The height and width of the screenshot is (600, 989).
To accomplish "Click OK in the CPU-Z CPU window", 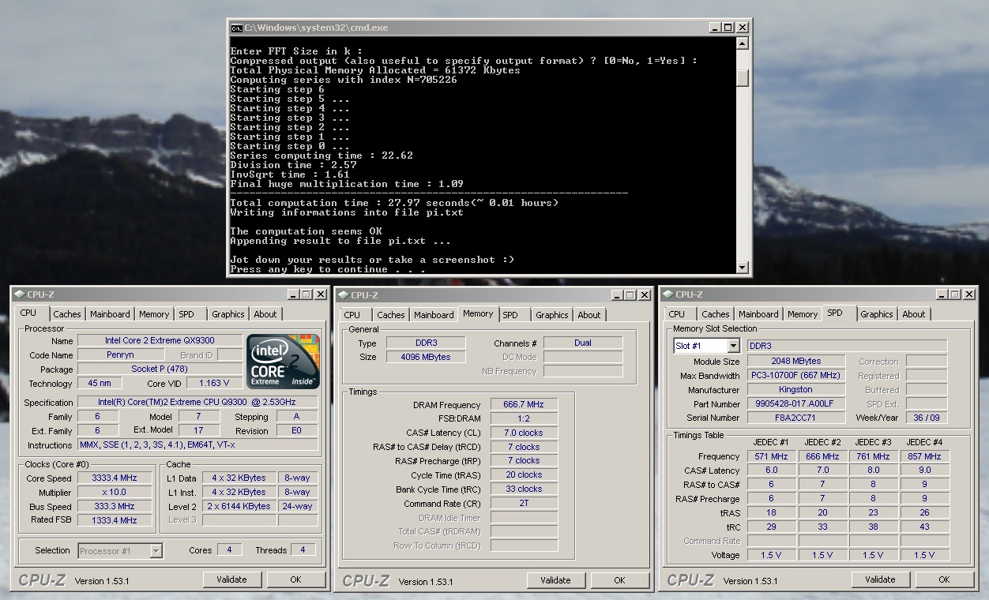I will (x=295, y=579).
